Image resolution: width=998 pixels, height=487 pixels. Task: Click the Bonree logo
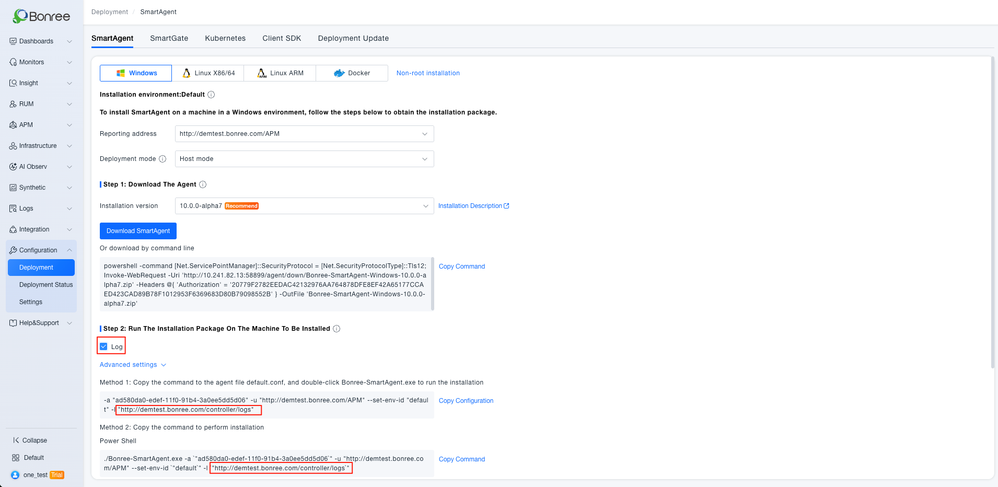pyautogui.click(x=41, y=16)
